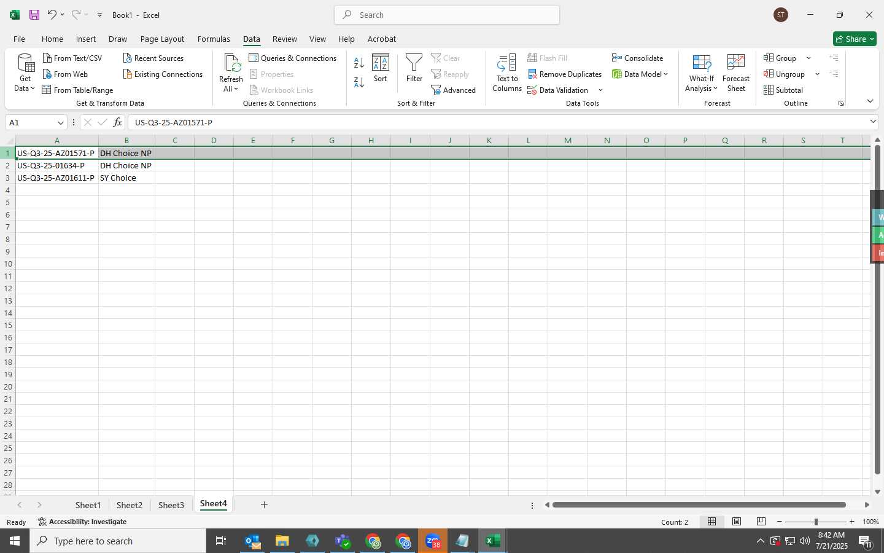The height and width of the screenshot is (553, 884).
Task: Click Group rows icon
Action: coord(780,58)
